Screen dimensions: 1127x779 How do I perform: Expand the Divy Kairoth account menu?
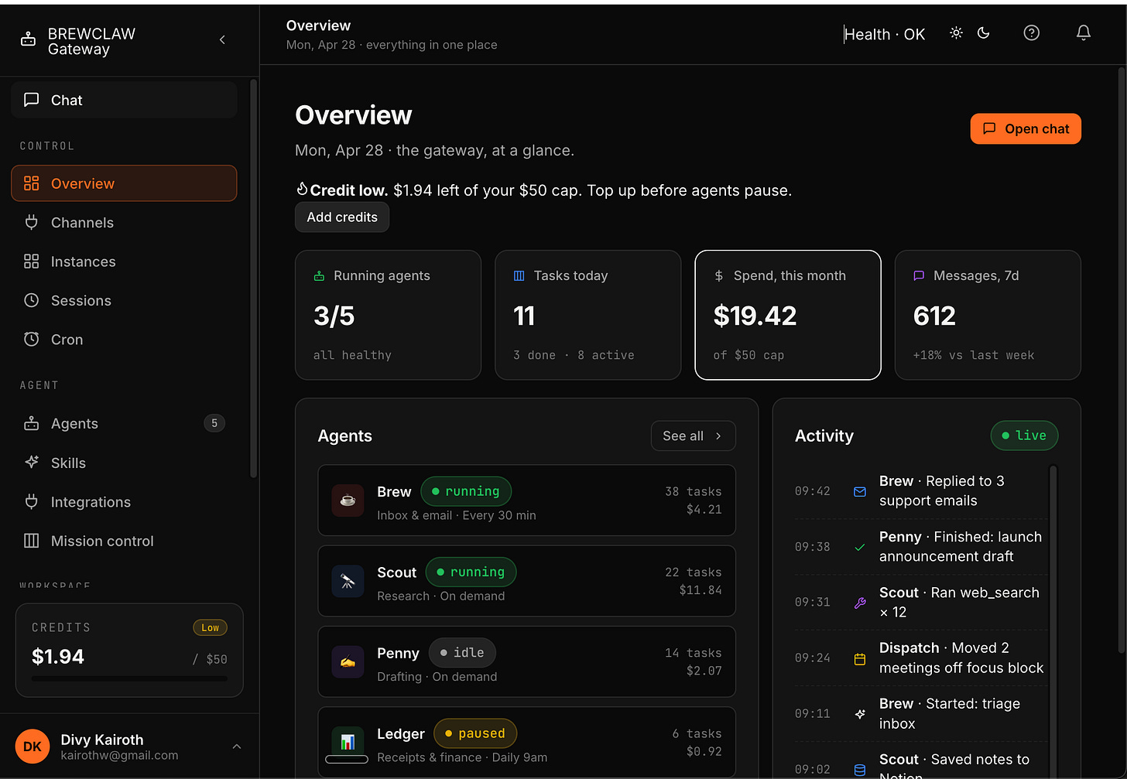coord(237,747)
